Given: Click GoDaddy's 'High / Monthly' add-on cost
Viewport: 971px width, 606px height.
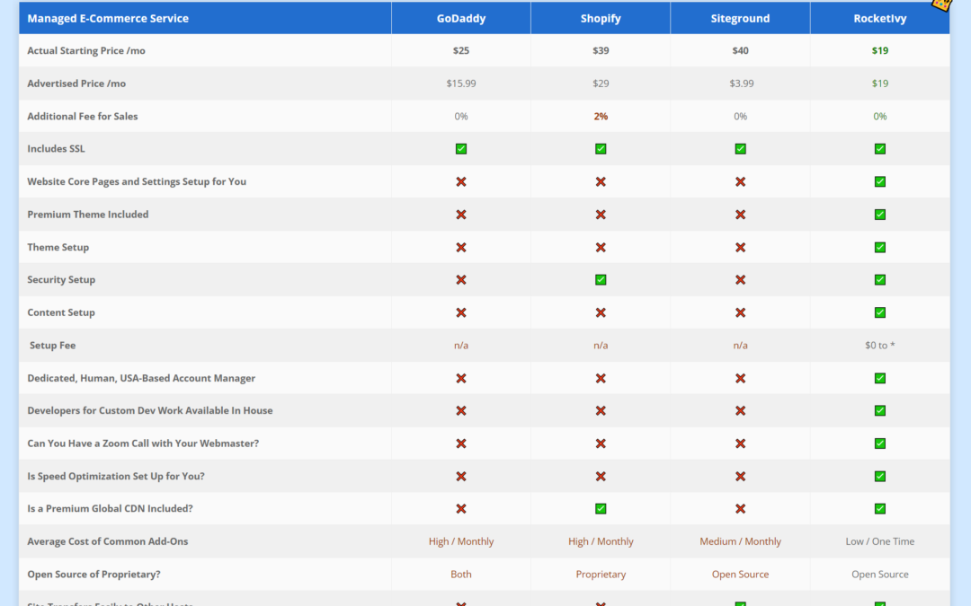Looking at the screenshot, I should (x=460, y=541).
